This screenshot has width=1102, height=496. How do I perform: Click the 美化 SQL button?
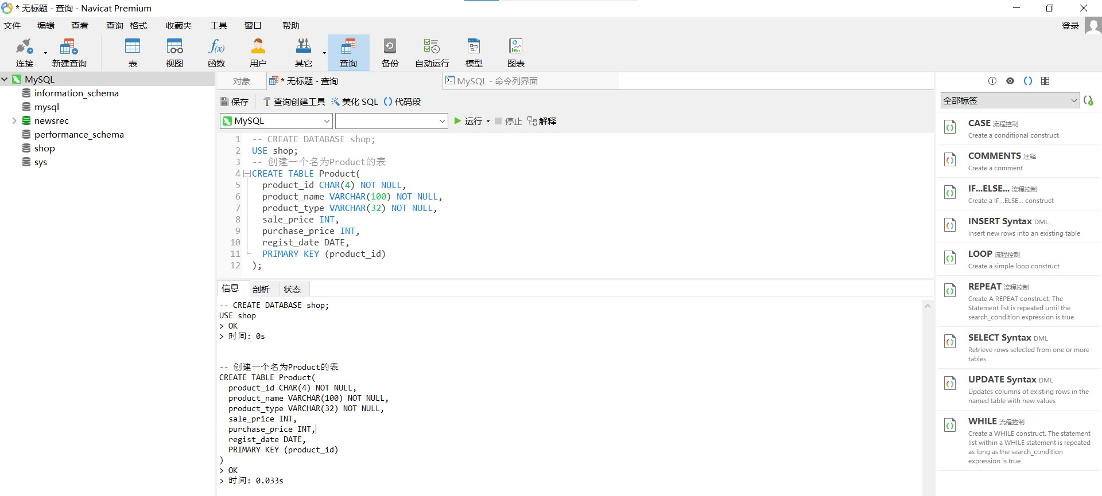[x=355, y=101]
